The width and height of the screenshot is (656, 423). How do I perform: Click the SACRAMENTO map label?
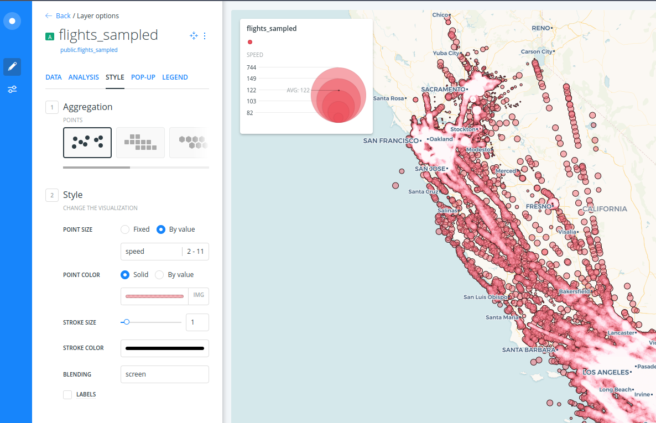(443, 89)
